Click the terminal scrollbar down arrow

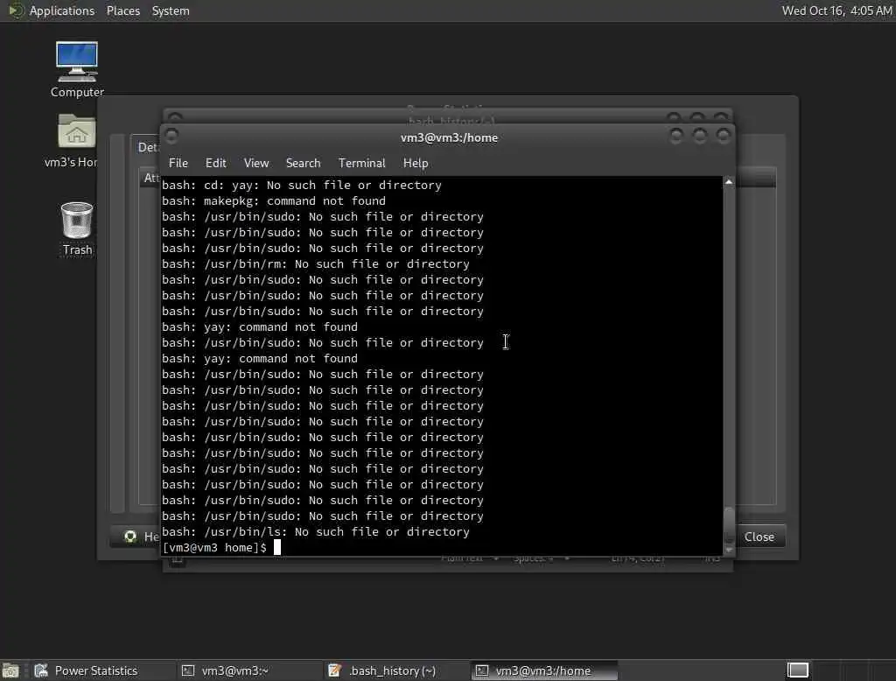click(729, 550)
